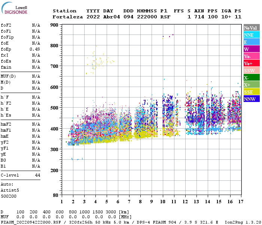Click the blue echo trace near 250 km
This screenshot has height=225, width=262.
tap(77, 159)
